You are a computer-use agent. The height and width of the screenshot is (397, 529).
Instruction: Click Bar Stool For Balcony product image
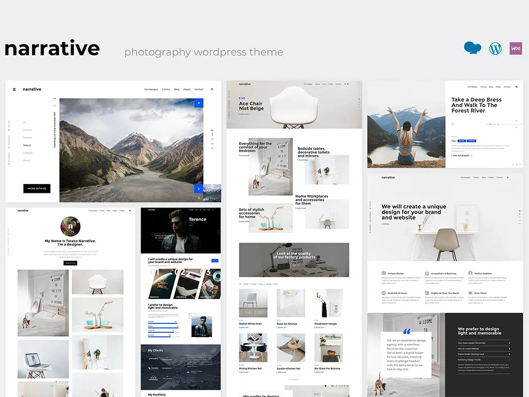point(329,348)
